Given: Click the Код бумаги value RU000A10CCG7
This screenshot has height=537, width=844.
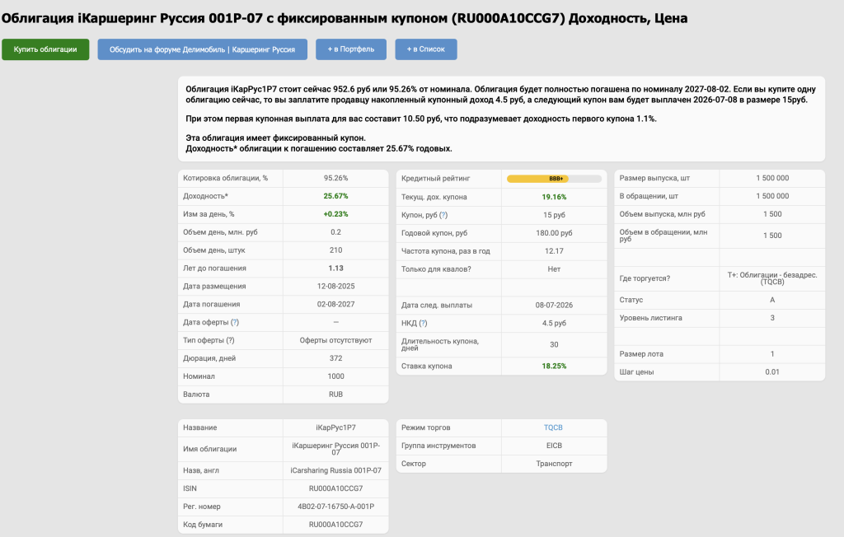Looking at the screenshot, I should [336, 525].
